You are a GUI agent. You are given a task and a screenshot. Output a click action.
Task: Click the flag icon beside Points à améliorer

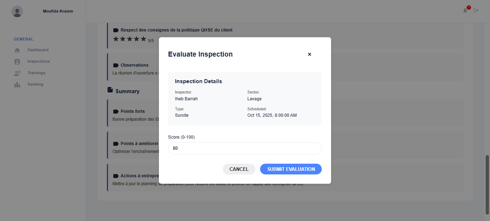click(x=116, y=143)
